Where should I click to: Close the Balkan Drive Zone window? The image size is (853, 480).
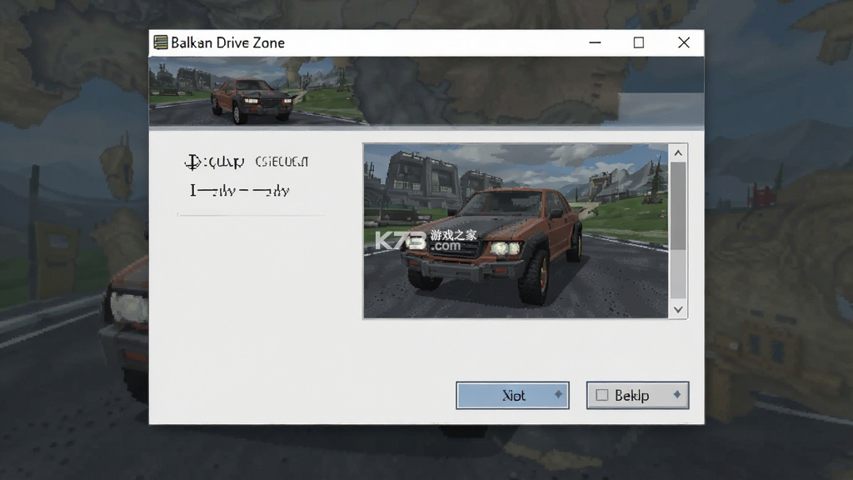[684, 42]
